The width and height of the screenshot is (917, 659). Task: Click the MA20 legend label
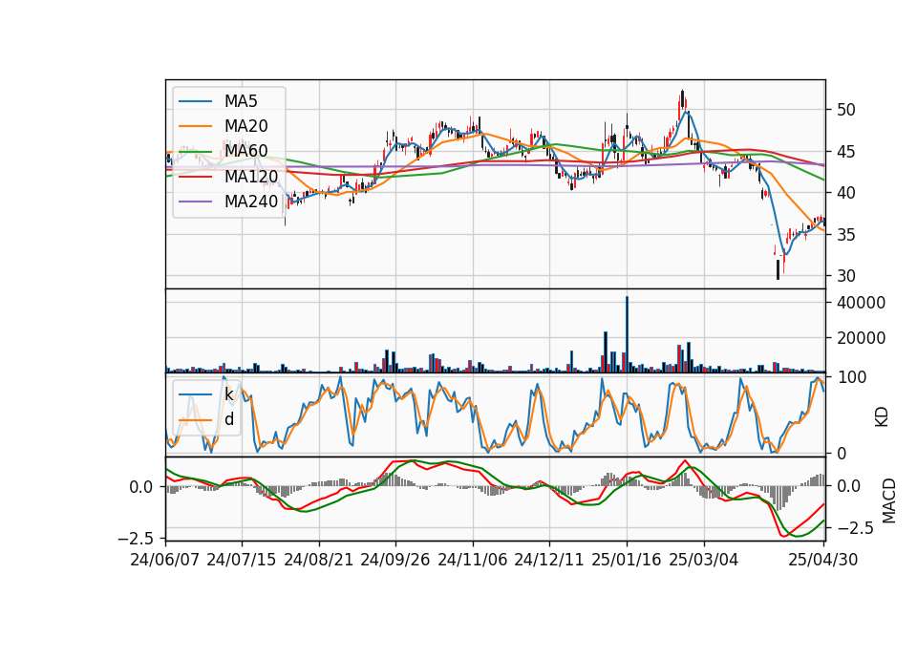click(x=246, y=126)
